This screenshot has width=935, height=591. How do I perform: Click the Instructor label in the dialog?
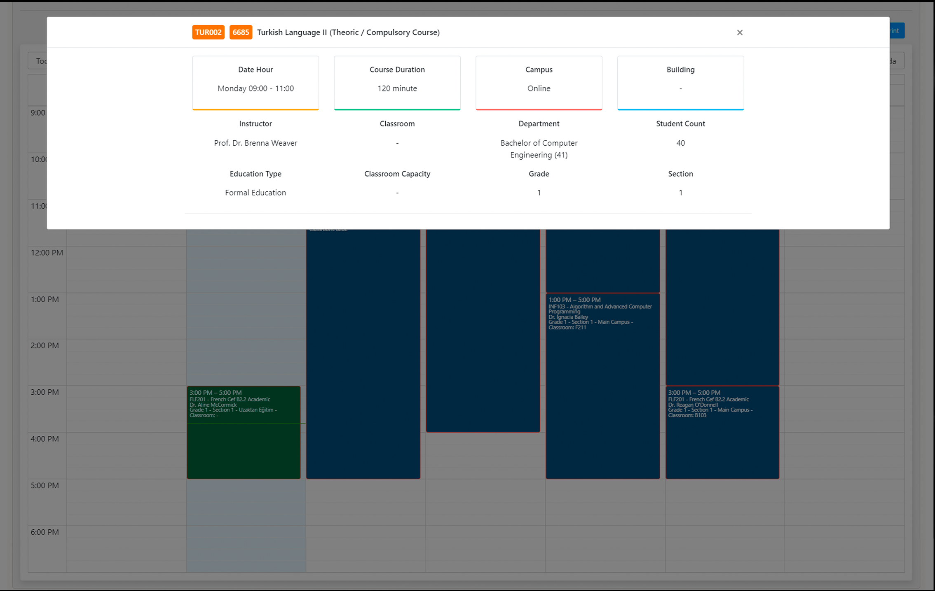(255, 123)
